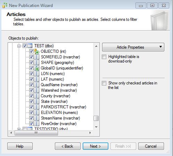173x156 pixels.
Task: Uncheck the LAT column checkbox
Action: [x=31, y=79]
